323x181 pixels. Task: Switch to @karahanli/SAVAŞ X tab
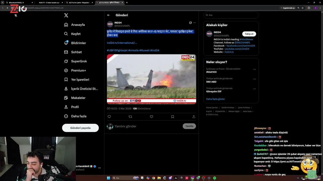pyautogui.click(x=19, y=3)
